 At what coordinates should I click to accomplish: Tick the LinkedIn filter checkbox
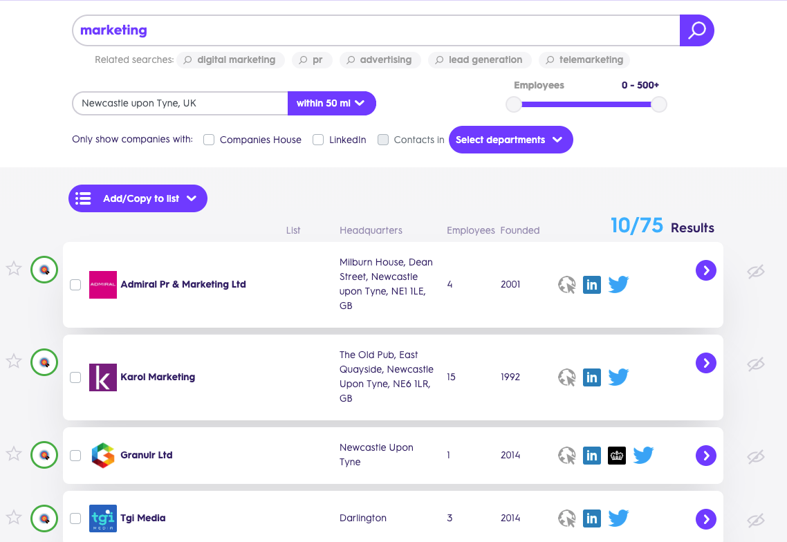(x=318, y=140)
